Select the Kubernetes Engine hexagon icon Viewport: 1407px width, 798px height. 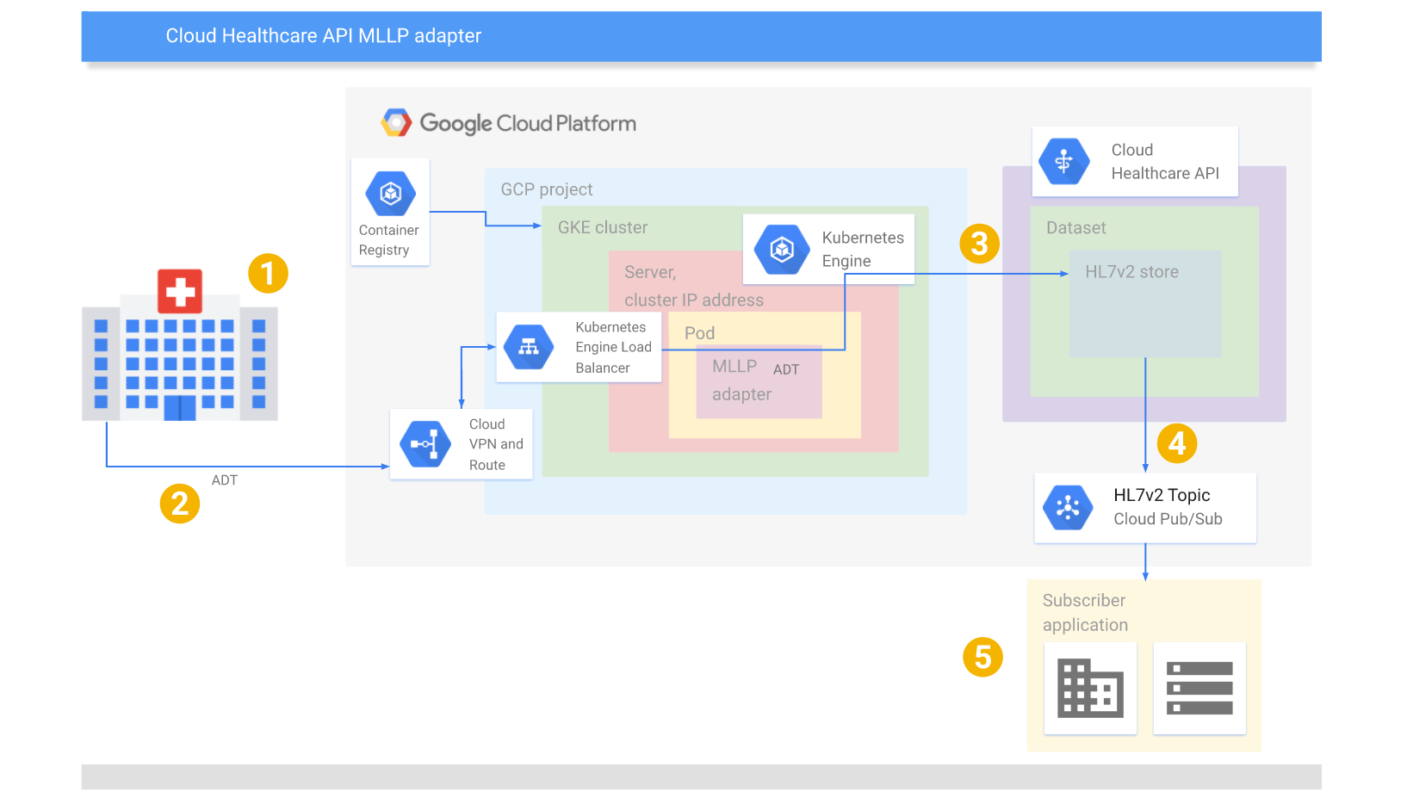click(x=782, y=250)
